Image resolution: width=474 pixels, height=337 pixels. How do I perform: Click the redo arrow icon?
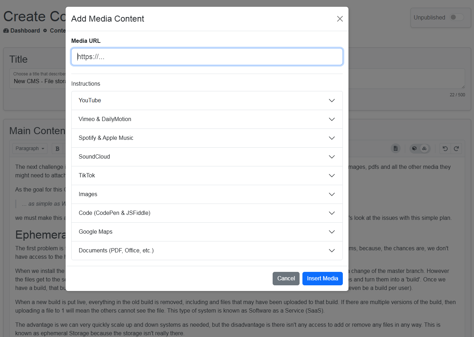point(457,148)
